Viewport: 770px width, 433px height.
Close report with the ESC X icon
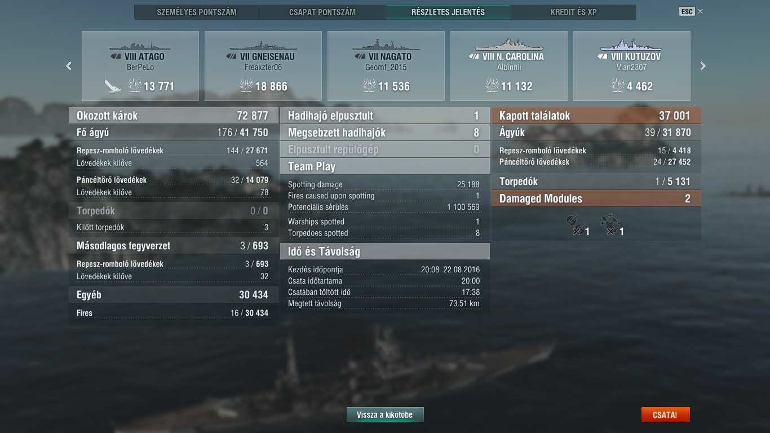691,11
